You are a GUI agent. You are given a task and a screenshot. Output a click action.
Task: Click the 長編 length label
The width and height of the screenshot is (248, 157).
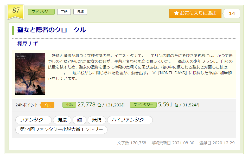coord(80,12)
